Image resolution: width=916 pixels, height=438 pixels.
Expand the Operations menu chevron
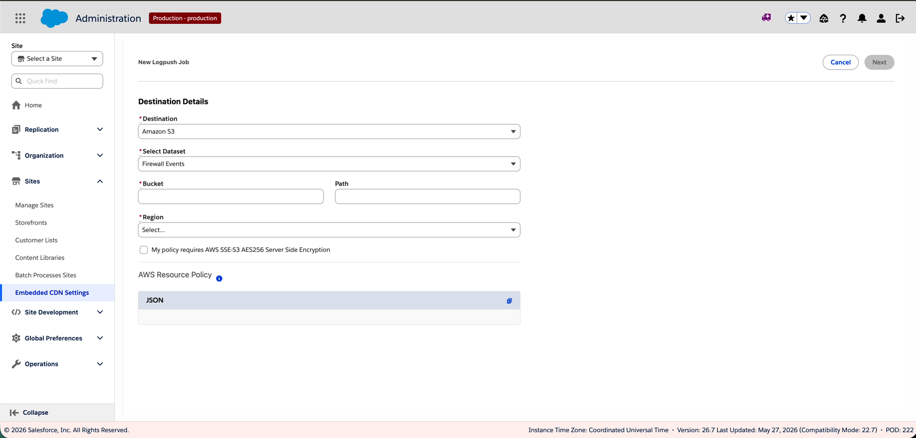pyautogui.click(x=100, y=364)
